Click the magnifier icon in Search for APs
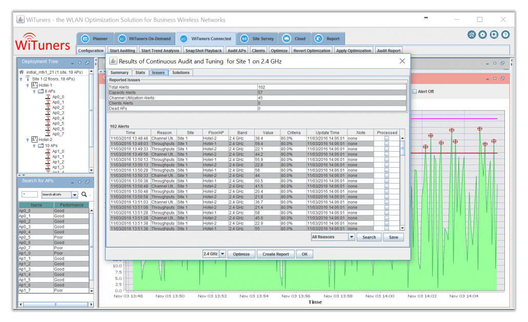Screen dimensions: 528x322 (84, 194)
